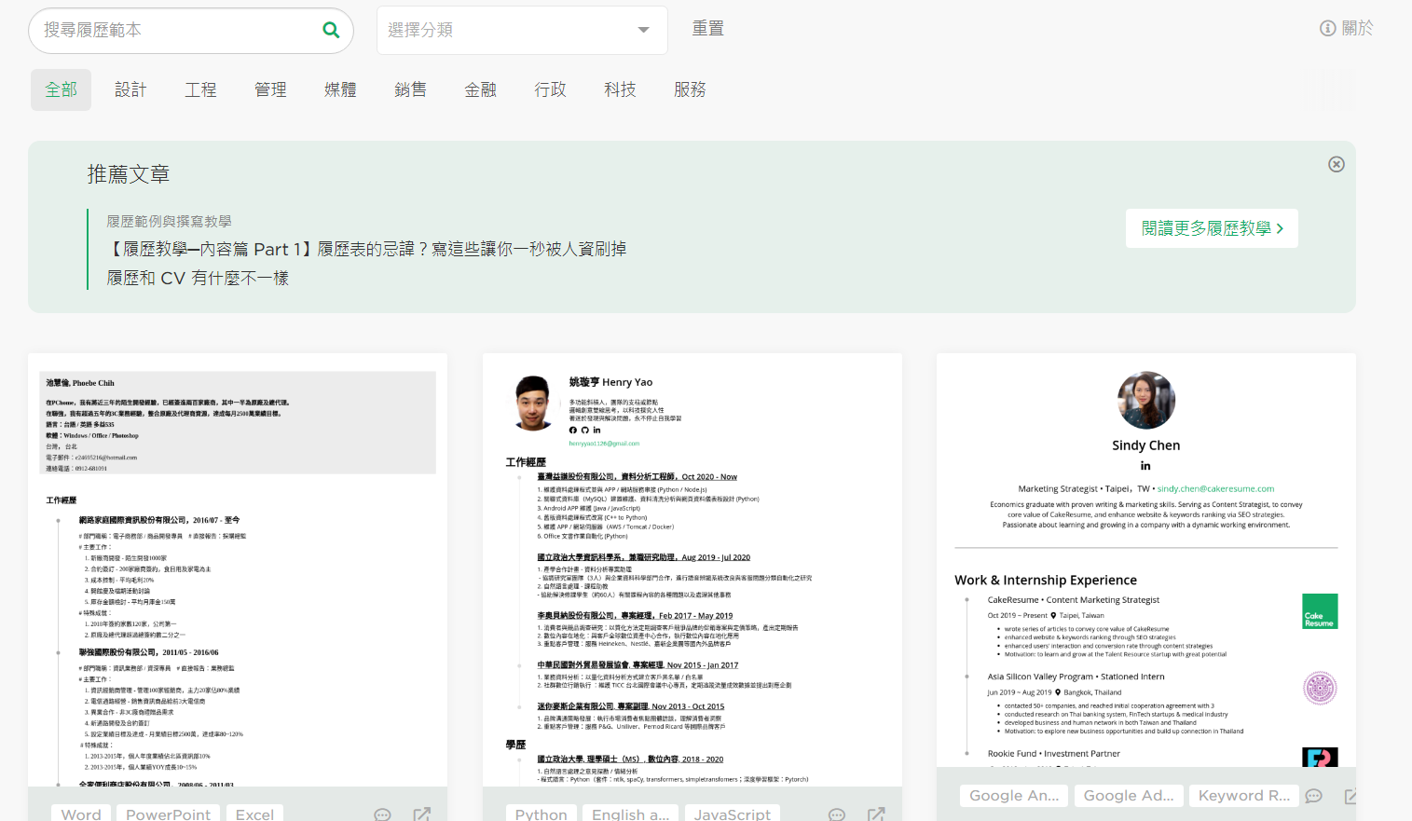The width and height of the screenshot is (1412, 821).
Task: Click the 關於 info icon
Action: 1328,29
